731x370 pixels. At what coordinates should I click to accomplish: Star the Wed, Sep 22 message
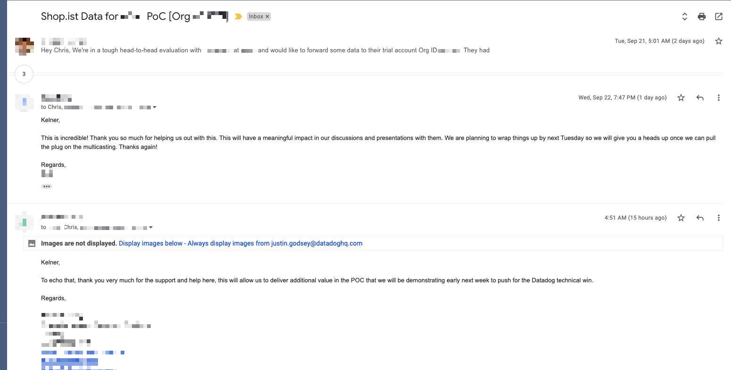click(681, 98)
